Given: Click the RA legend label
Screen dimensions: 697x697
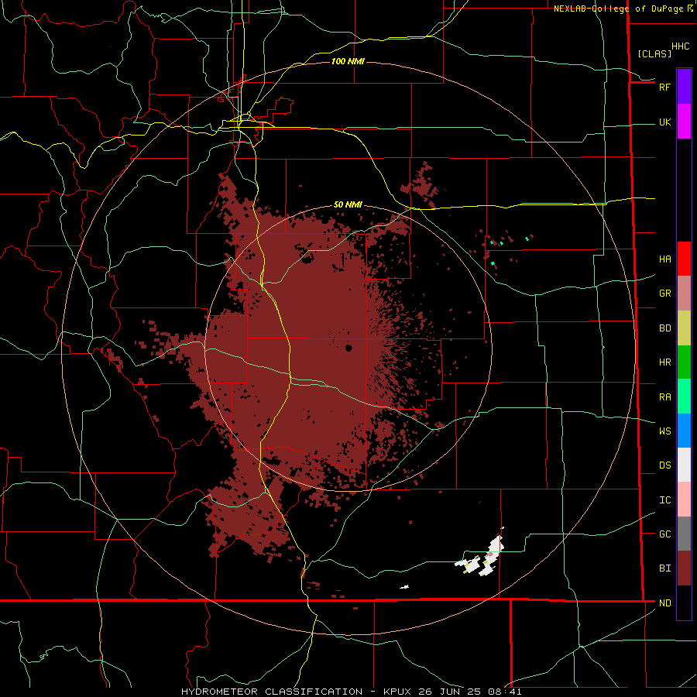Looking at the screenshot, I should click(x=665, y=397).
